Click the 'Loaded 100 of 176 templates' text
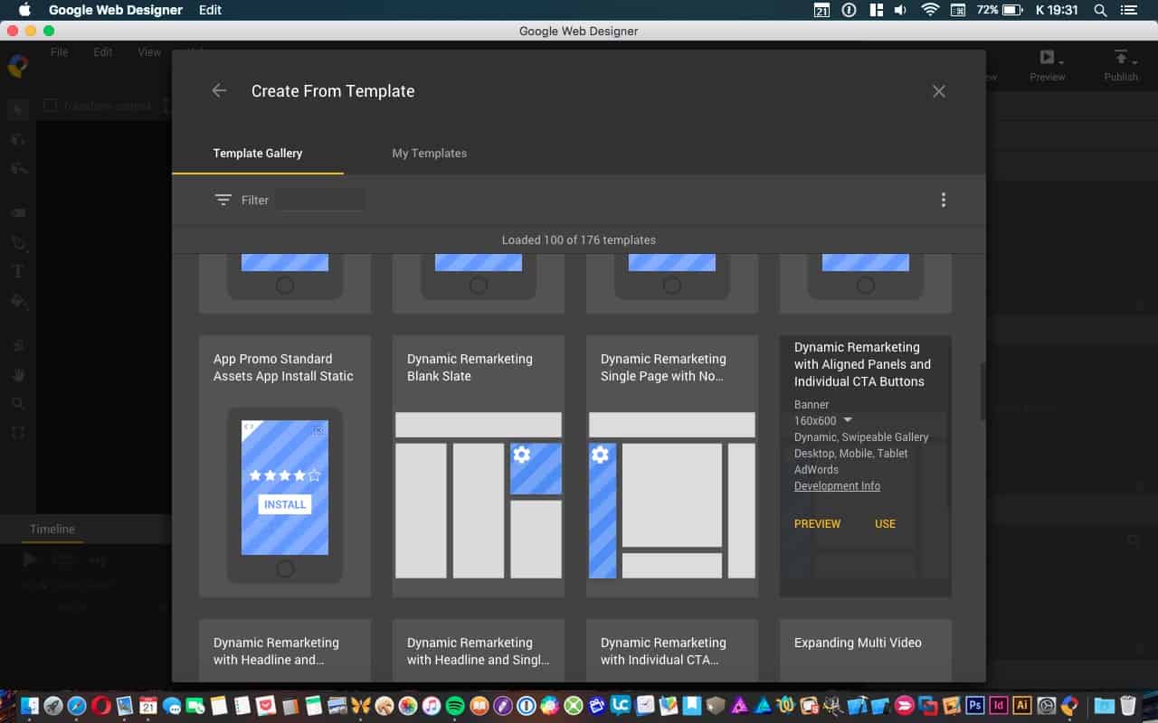This screenshot has height=723, width=1158. point(579,239)
